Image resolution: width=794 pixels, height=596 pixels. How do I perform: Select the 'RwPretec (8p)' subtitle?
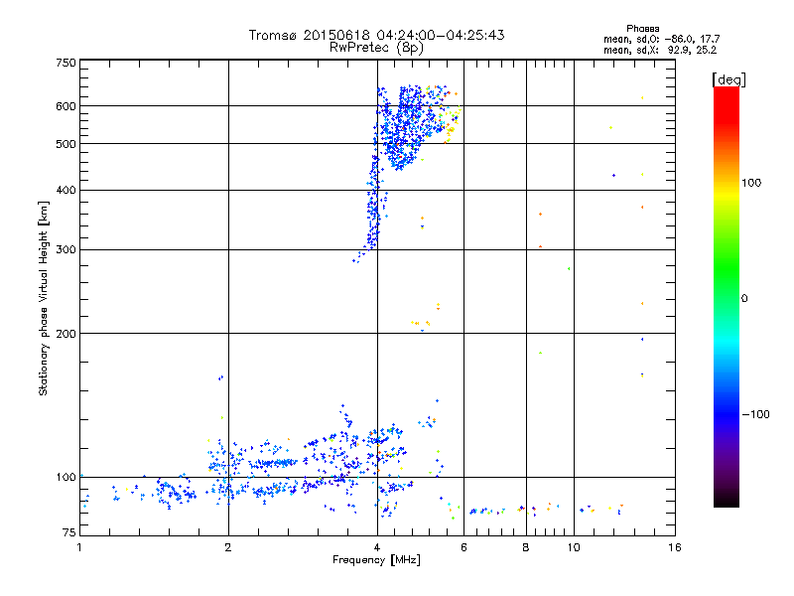click(x=376, y=48)
